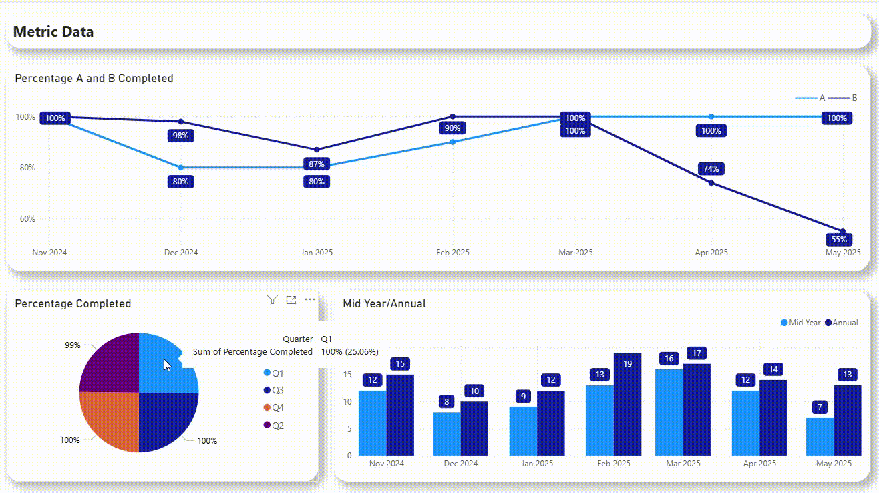Select Q3 legend entry in pie chart
The image size is (879, 493).
pyautogui.click(x=274, y=390)
